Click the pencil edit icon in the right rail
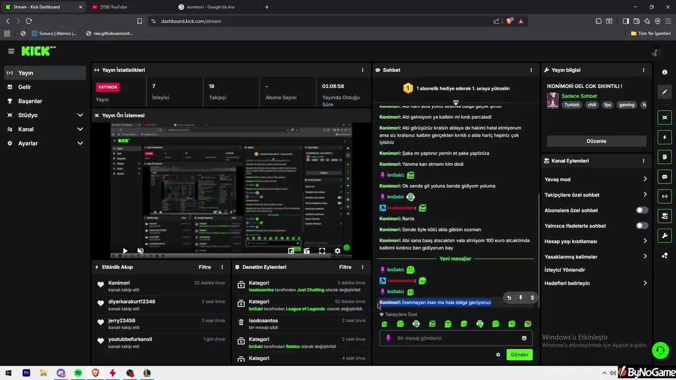This screenshot has width=676, height=380. click(x=664, y=92)
